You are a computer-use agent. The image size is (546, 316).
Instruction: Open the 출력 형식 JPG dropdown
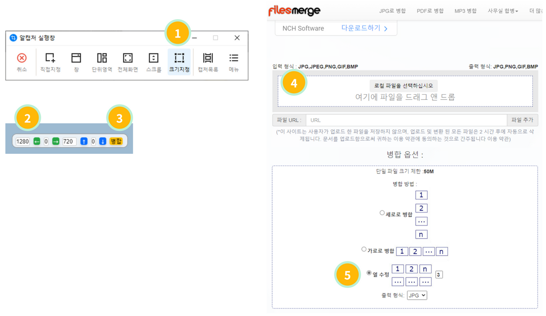tap(417, 295)
